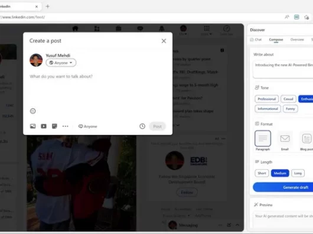Select the Email format thumbnail
Viewport: 313px width, 234px height.
(x=285, y=141)
